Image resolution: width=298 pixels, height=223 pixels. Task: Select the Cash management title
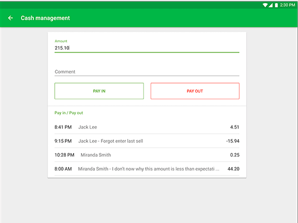click(x=45, y=18)
